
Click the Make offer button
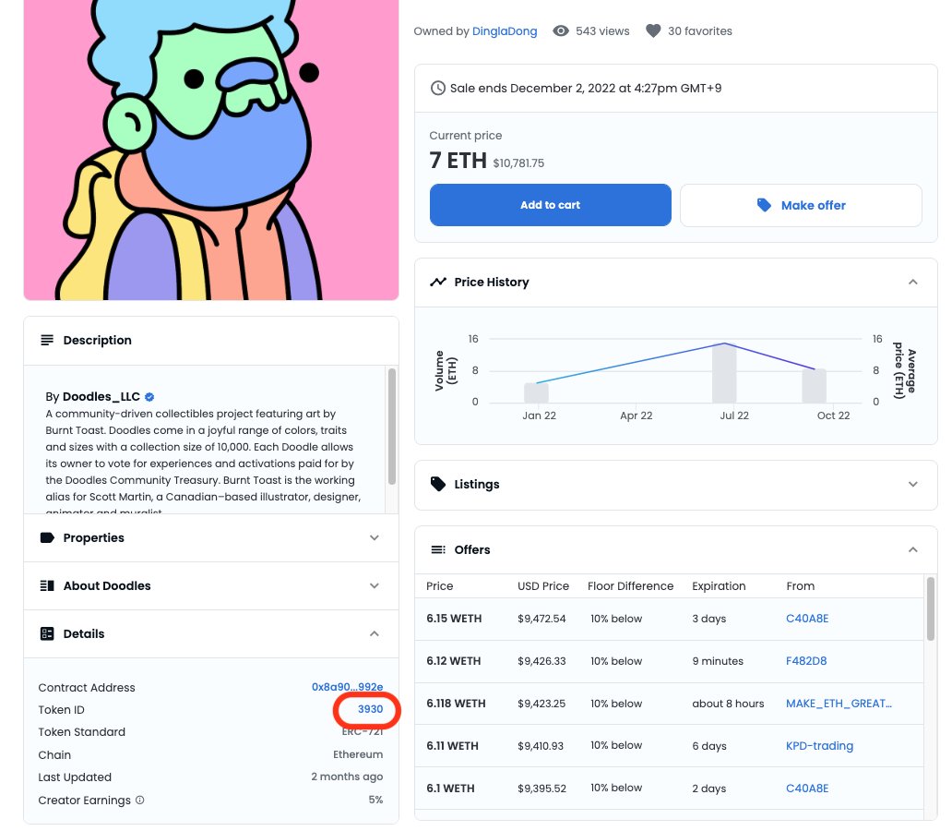click(801, 206)
